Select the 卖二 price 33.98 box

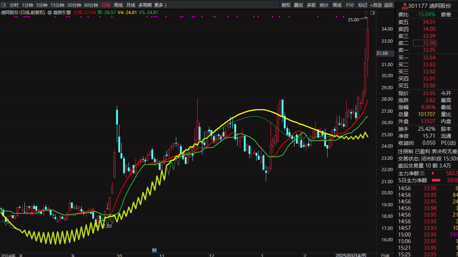(425, 43)
